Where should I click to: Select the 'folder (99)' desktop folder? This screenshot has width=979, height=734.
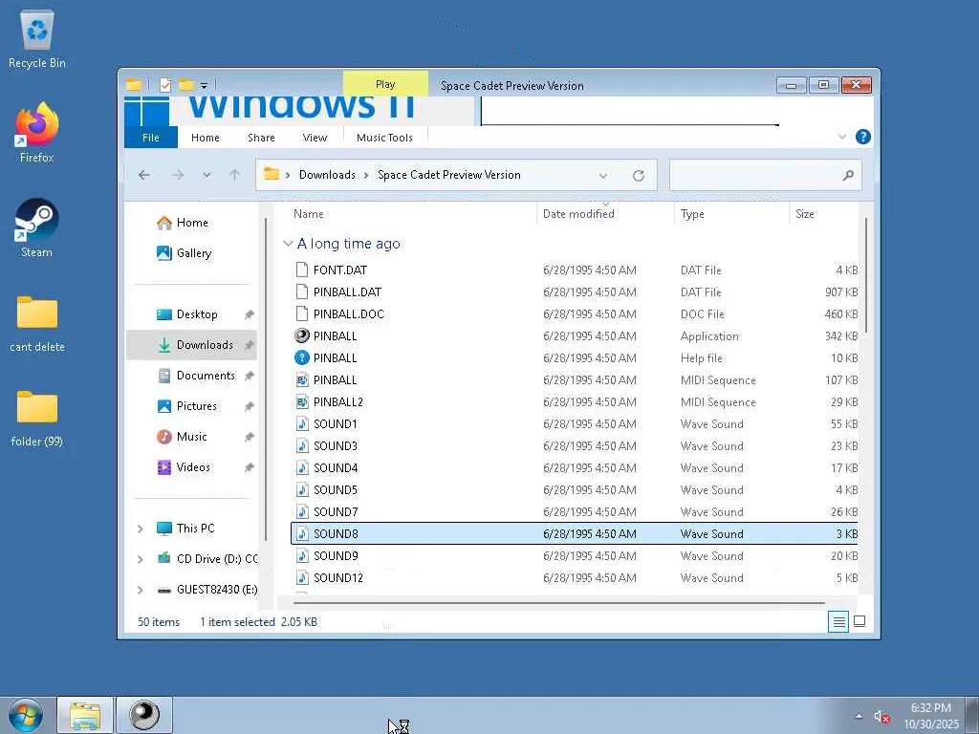click(x=37, y=419)
